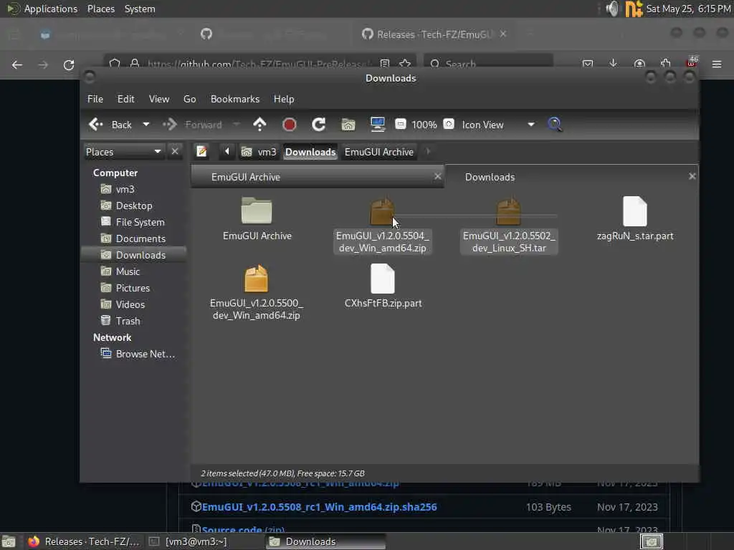Screen dimensions: 734x550
Task: Open the Back history dropdown arrow
Action: click(x=146, y=125)
